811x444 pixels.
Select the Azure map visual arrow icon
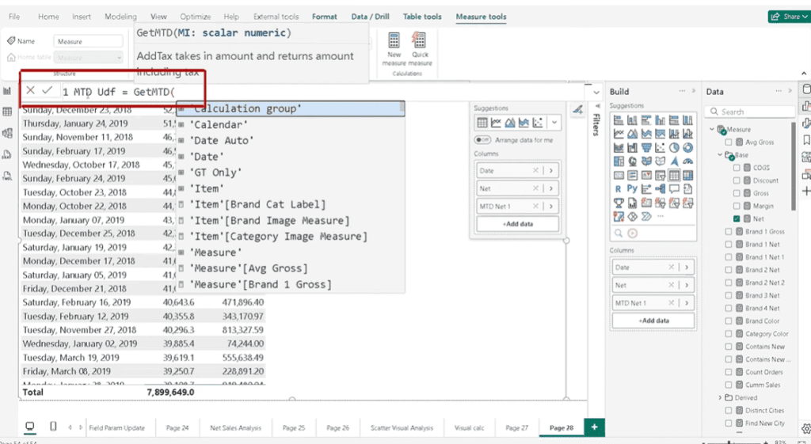[x=674, y=161]
